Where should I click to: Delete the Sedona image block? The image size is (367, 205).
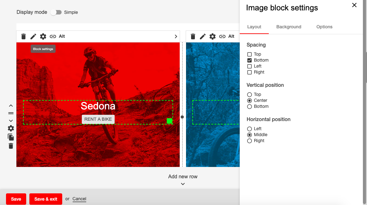tap(23, 36)
